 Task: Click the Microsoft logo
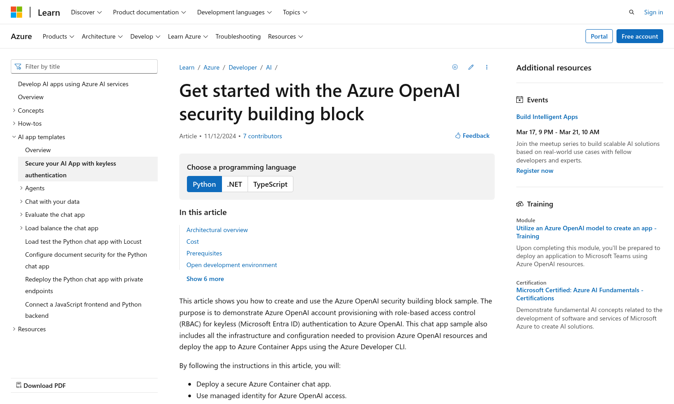coord(17,12)
